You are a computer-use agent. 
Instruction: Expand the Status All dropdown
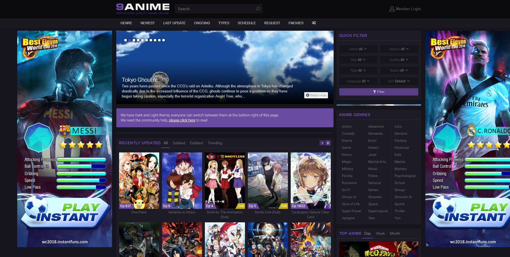click(x=399, y=70)
